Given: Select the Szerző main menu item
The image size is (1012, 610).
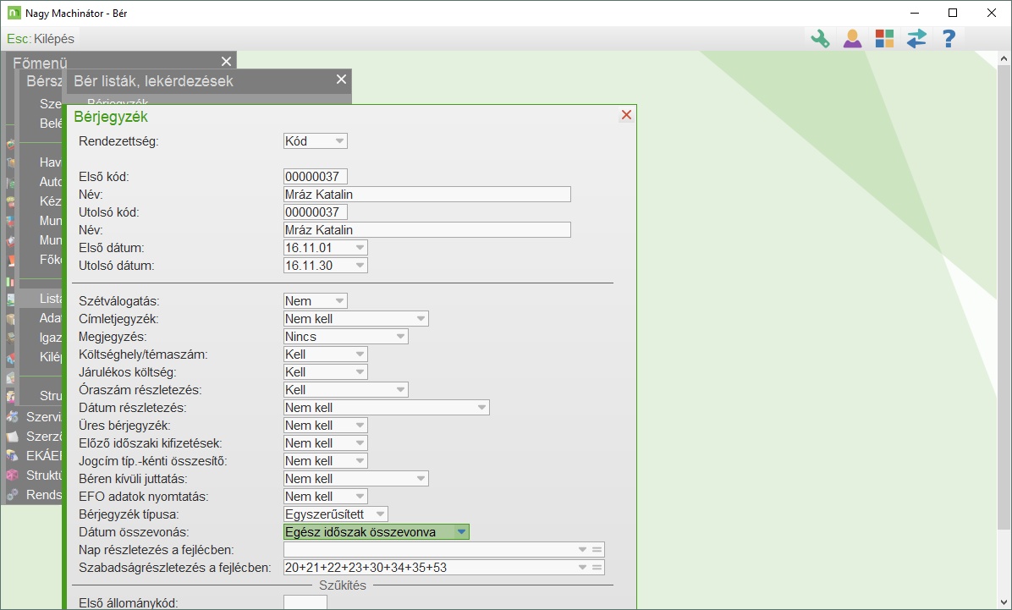Looking at the screenshot, I should [x=44, y=437].
